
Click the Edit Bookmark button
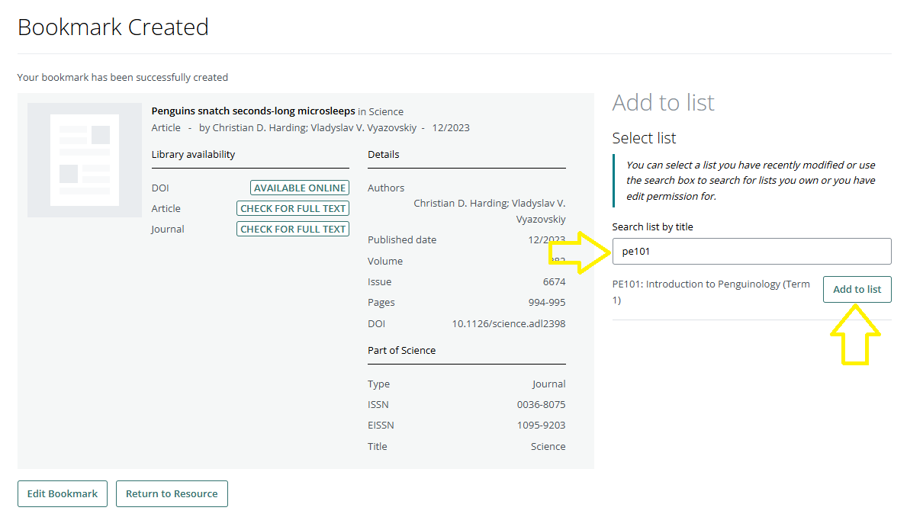(x=62, y=493)
